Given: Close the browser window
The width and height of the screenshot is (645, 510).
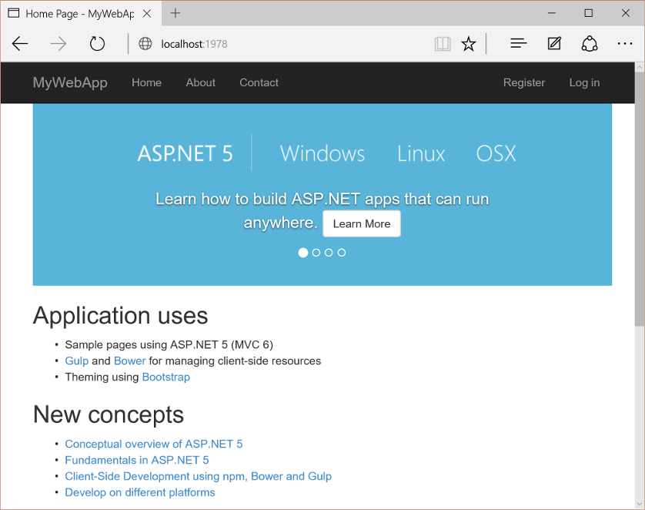Looking at the screenshot, I should point(626,13).
